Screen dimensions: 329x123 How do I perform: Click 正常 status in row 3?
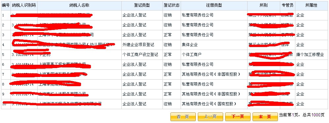point(172,35)
